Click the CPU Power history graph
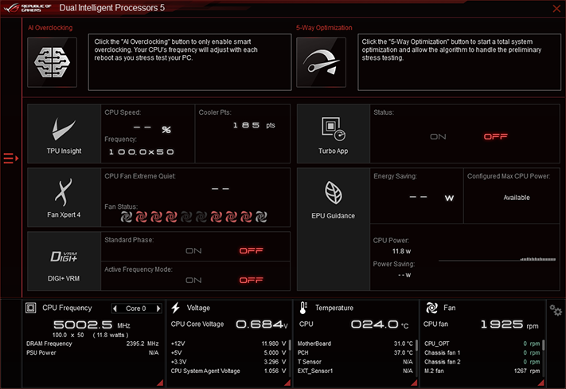566x389 pixels. pos(497,260)
